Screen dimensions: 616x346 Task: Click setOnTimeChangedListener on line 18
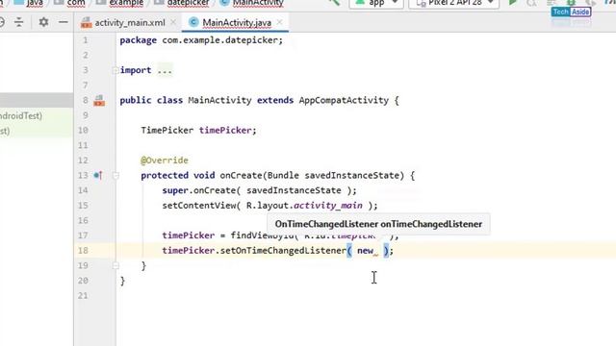[x=283, y=250]
